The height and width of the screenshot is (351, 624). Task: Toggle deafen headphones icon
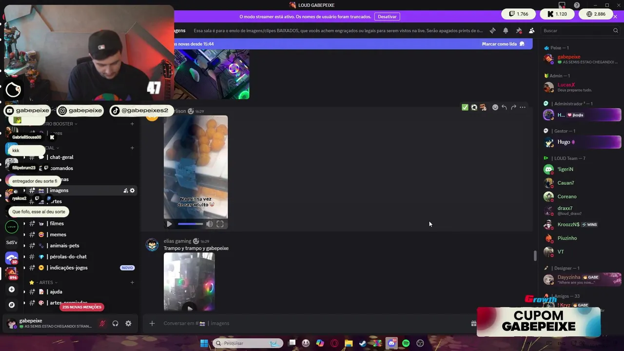116,323
